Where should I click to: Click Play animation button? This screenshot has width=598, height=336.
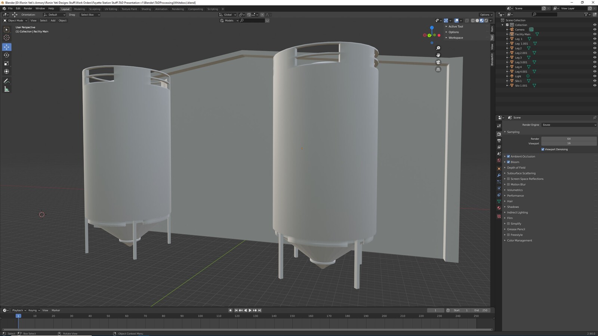click(250, 310)
